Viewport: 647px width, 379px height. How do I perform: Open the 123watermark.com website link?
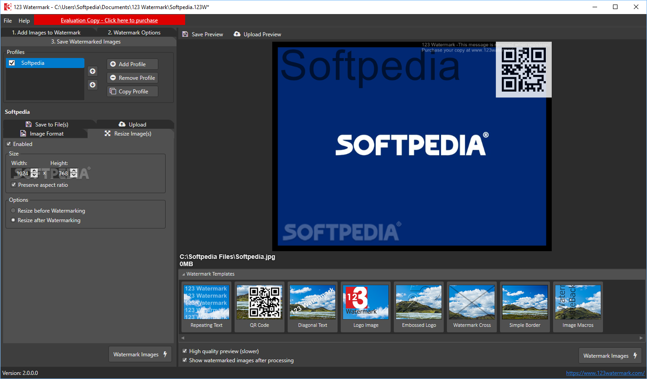pos(605,373)
